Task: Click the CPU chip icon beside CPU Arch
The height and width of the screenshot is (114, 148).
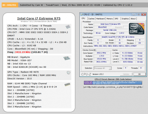Action: [x=68, y=27]
